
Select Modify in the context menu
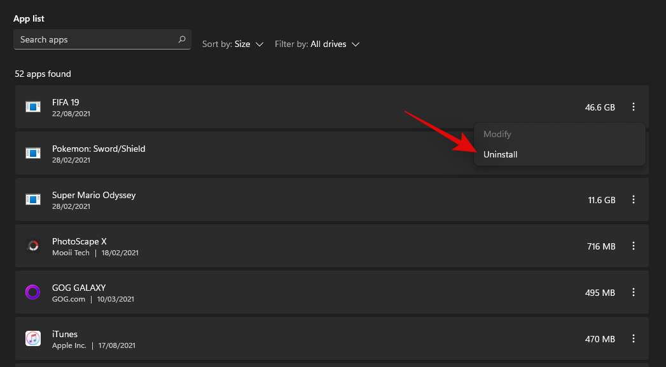coord(497,135)
